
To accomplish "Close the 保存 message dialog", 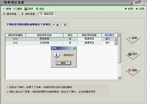I will pyautogui.click(x=74, y=48).
